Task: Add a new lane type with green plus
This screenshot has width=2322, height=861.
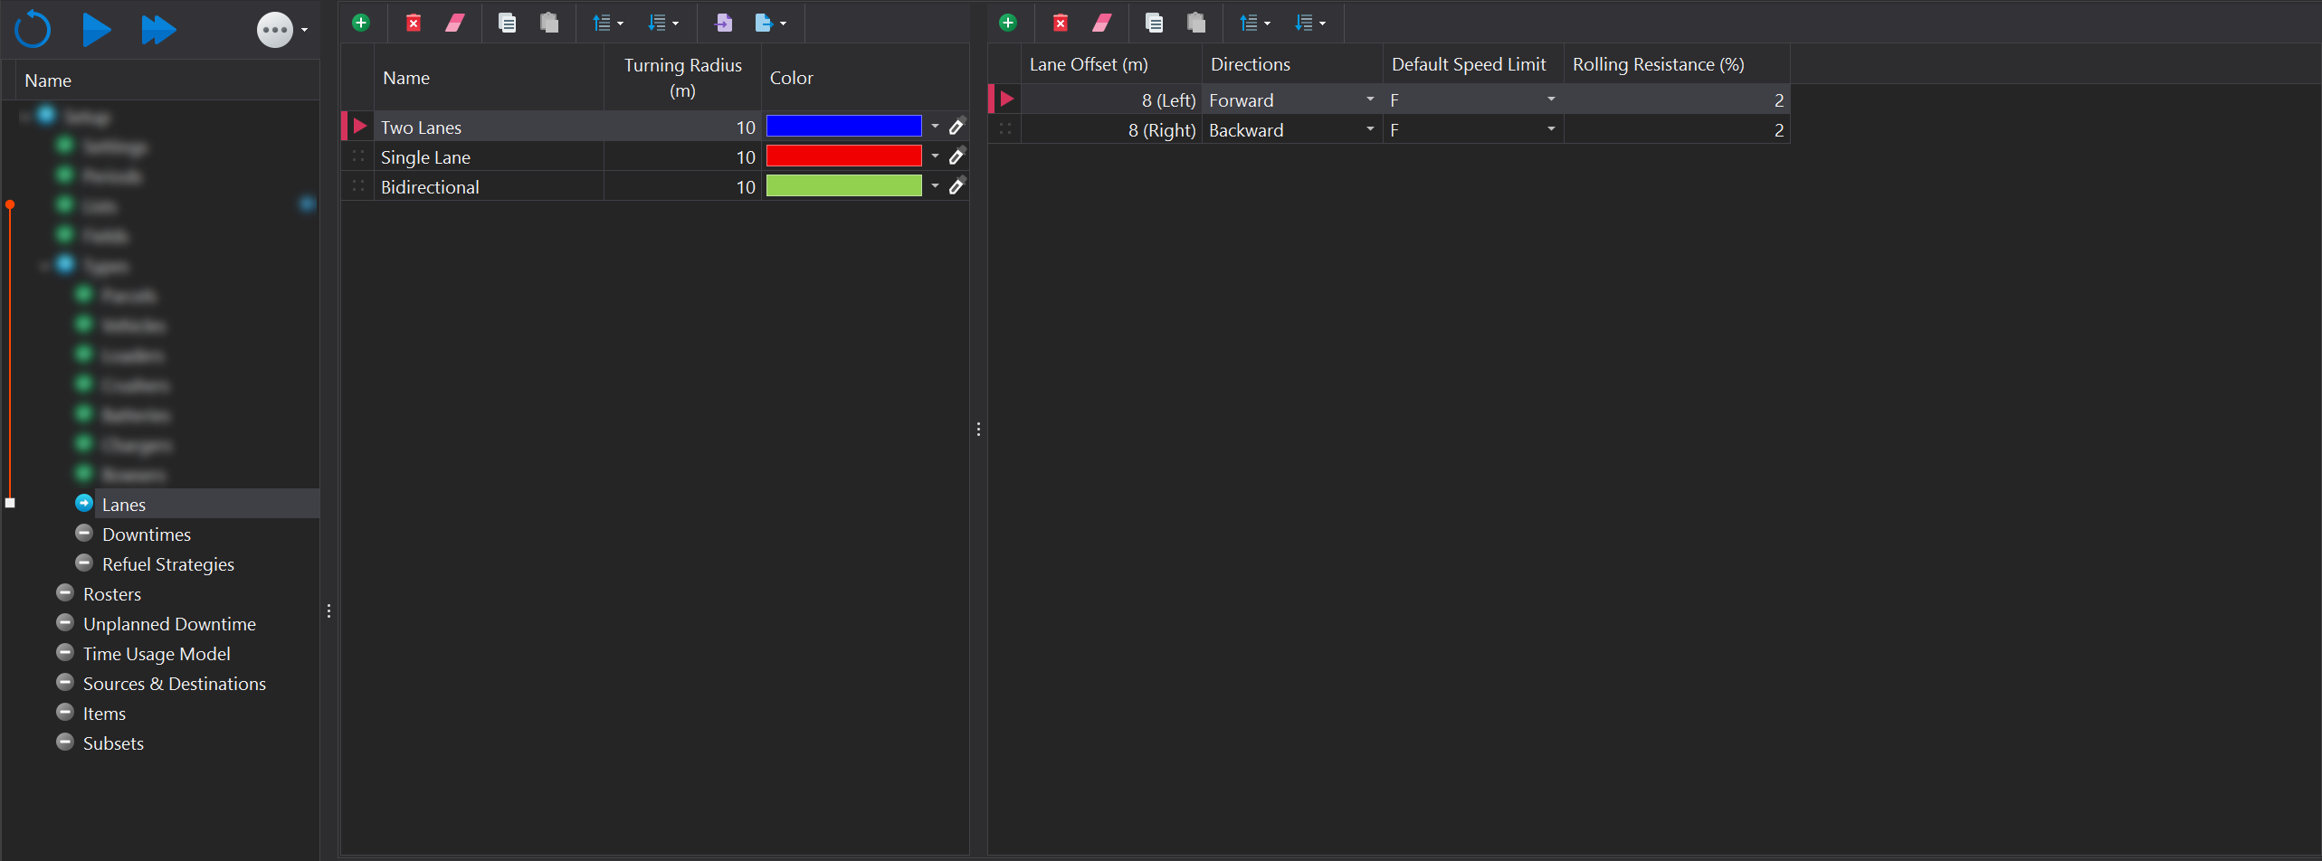Action: click(361, 23)
